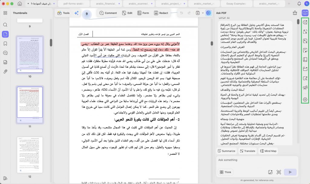310x184 pixels.
Task: Open the attachments paperclip icon
Action: click(5, 71)
